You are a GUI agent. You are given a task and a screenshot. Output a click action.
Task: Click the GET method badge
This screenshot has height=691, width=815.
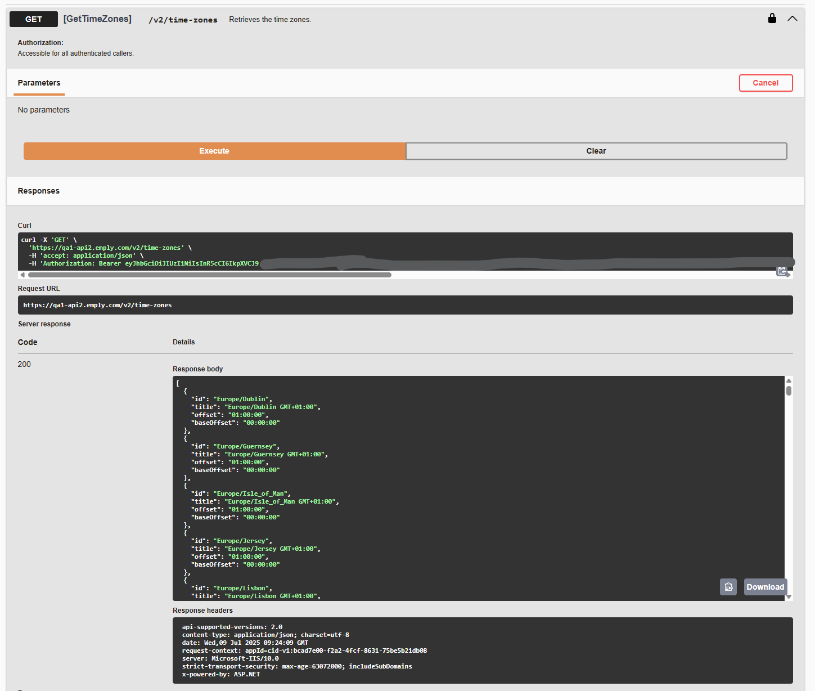(x=33, y=19)
